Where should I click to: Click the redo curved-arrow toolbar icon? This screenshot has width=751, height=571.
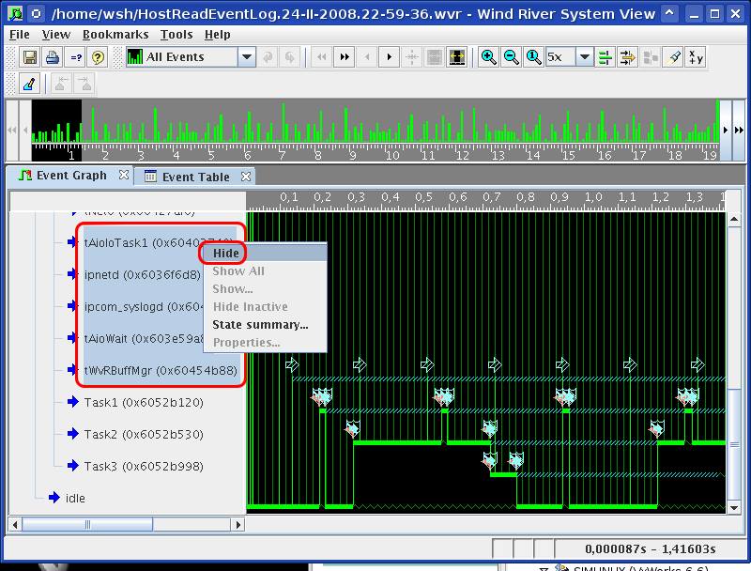click(x=290, y=57)
